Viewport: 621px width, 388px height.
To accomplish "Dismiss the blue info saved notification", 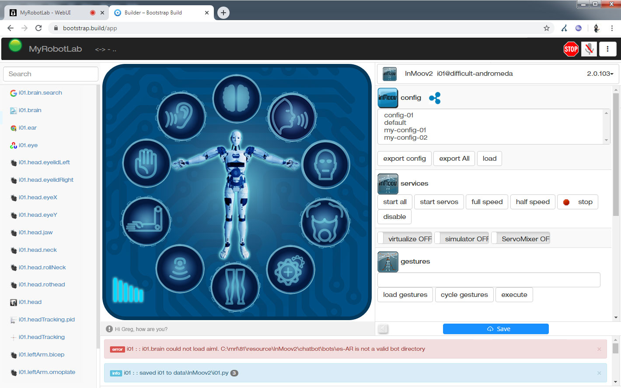I will pos(599,373).
